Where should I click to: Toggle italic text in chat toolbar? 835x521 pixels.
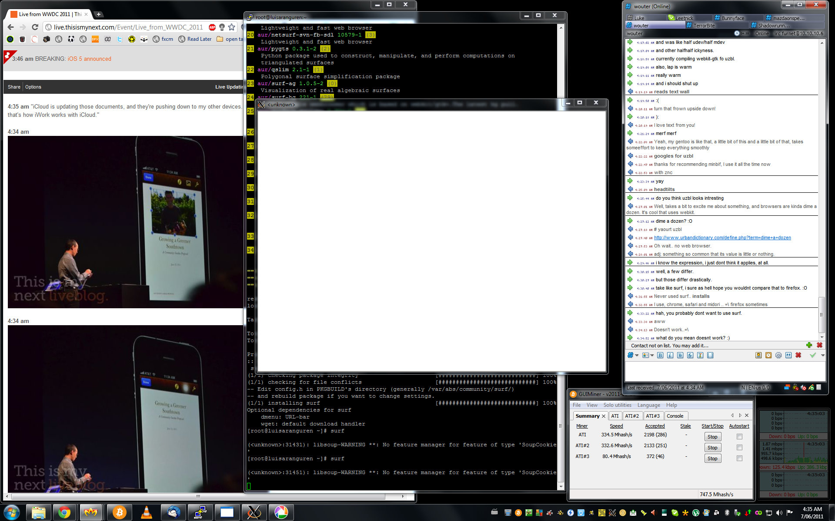click(670, 355)
